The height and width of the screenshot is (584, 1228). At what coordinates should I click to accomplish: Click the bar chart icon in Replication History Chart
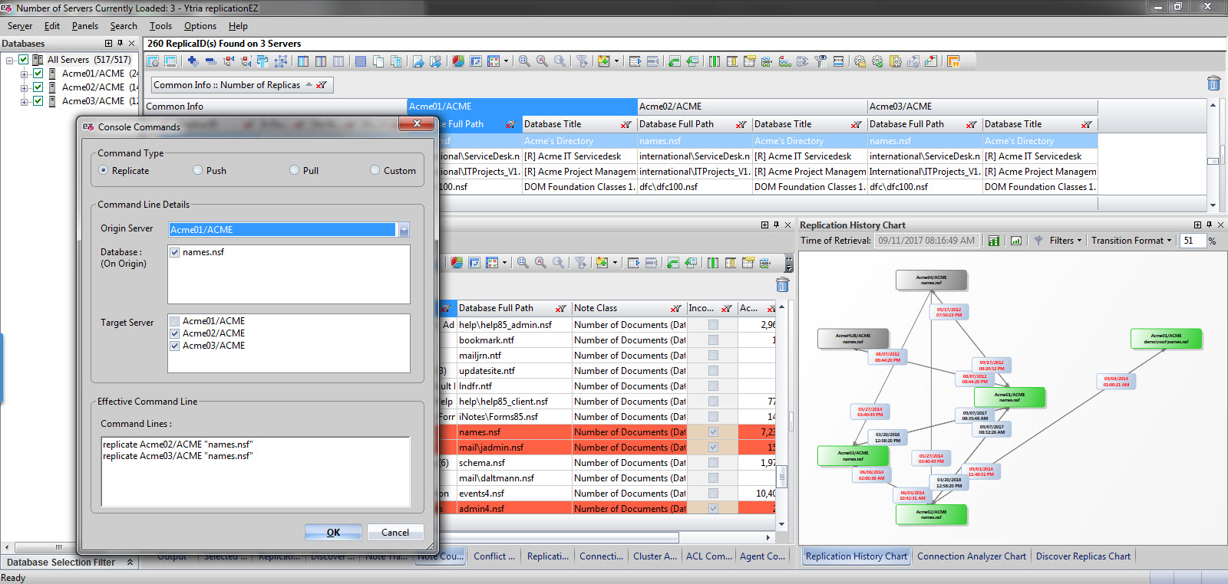point(1016,241)
